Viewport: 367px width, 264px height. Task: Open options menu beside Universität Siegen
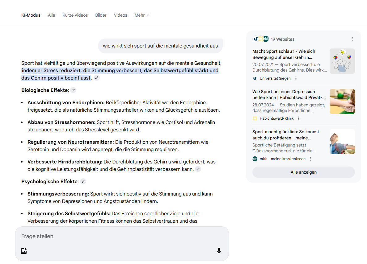(296, 78)
